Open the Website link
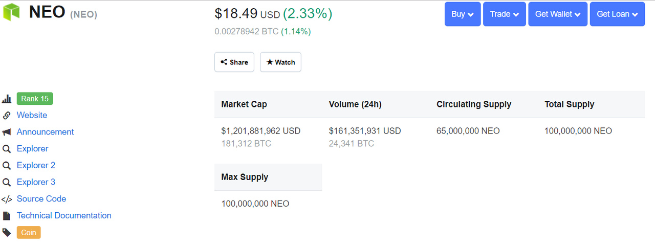This screenshot has height=246, width=655. coord(32,115)
